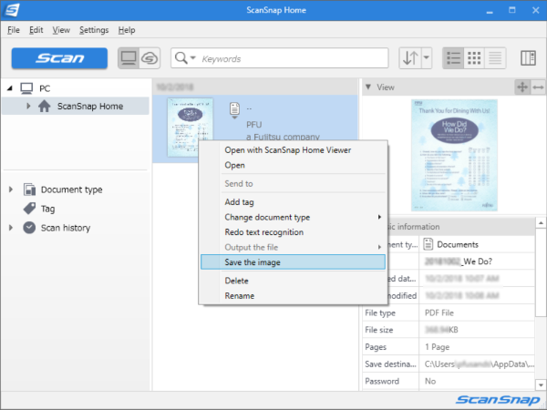Click the 'PFU' text in record

pyautogui.click(x=254, y=125)
